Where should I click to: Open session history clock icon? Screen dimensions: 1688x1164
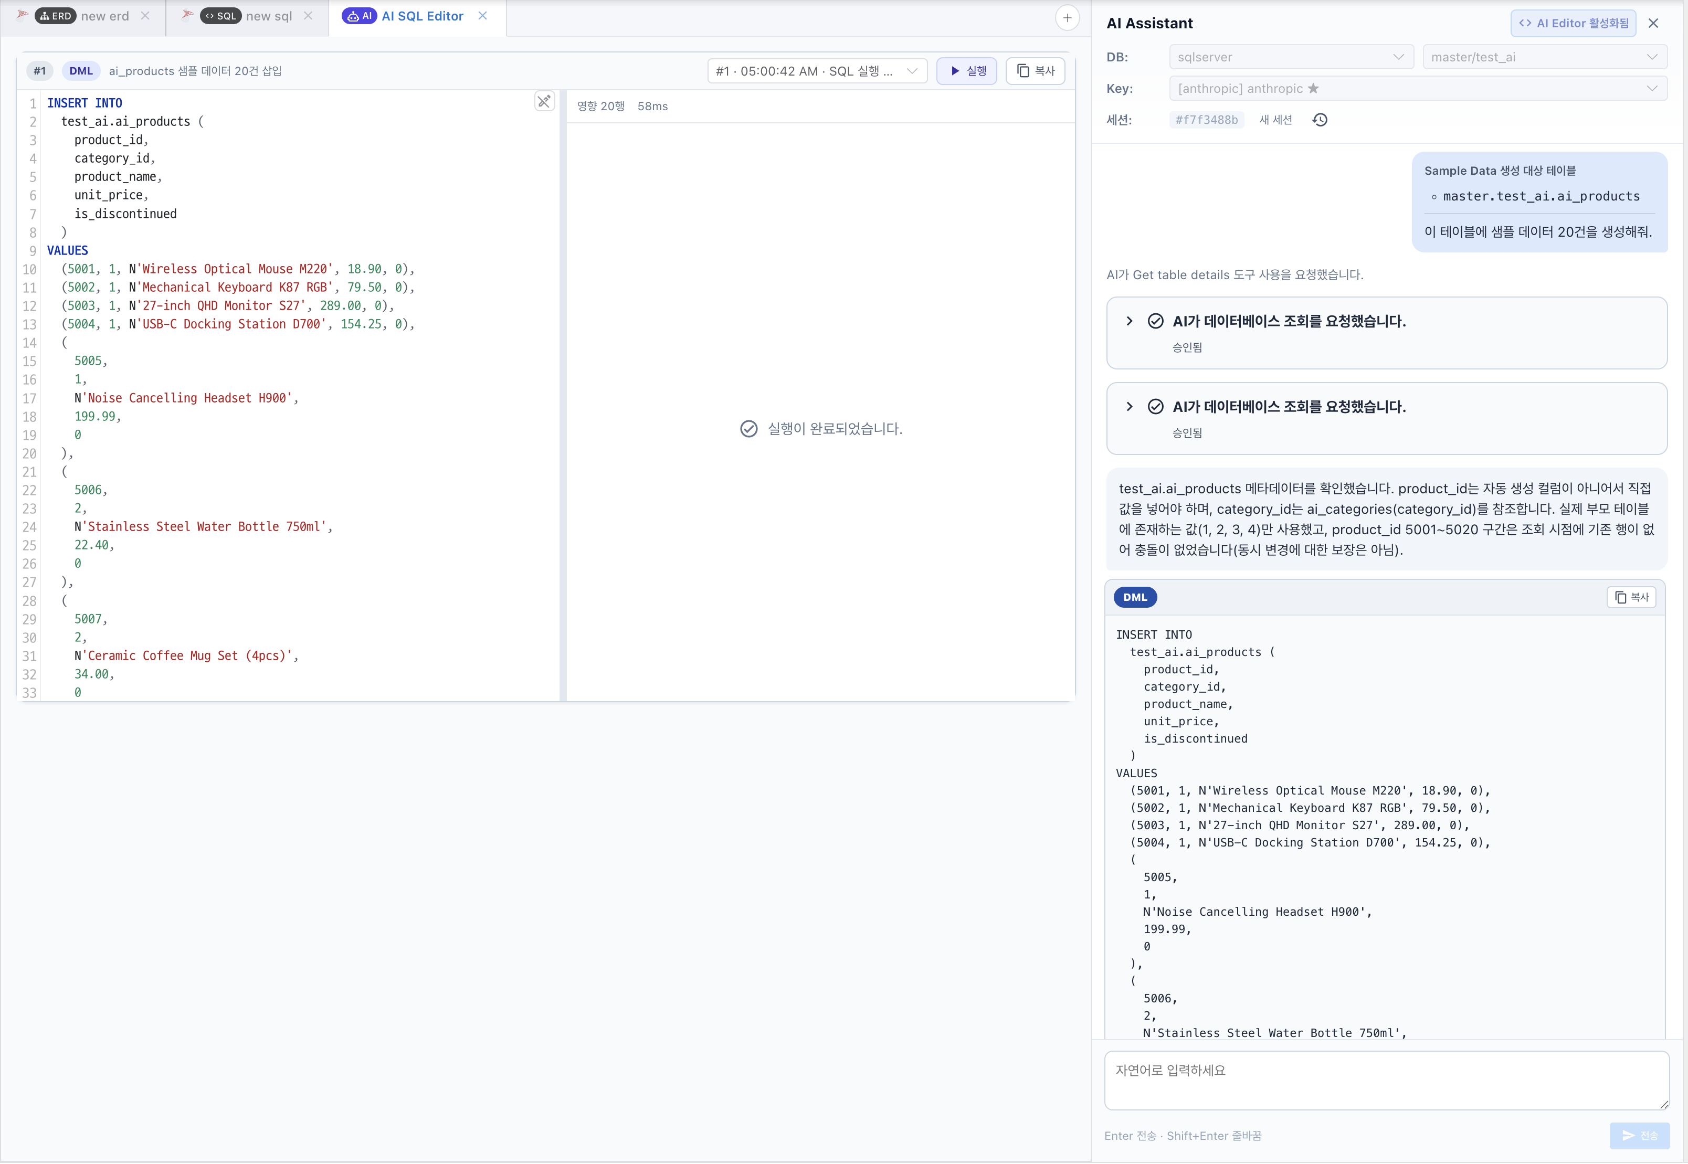pyautogui.click(x=1320, y=120)
